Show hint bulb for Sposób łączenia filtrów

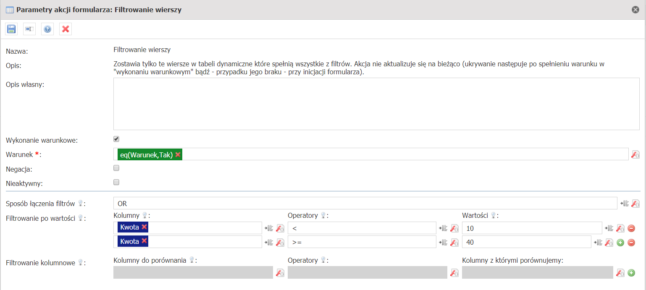(80, 204)
